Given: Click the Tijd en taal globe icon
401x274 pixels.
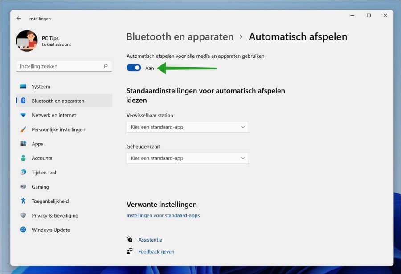Looking at the screenshot, I should point(23,172).
